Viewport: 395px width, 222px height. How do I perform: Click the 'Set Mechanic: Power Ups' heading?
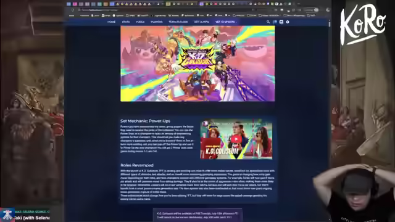pos(145,121)
